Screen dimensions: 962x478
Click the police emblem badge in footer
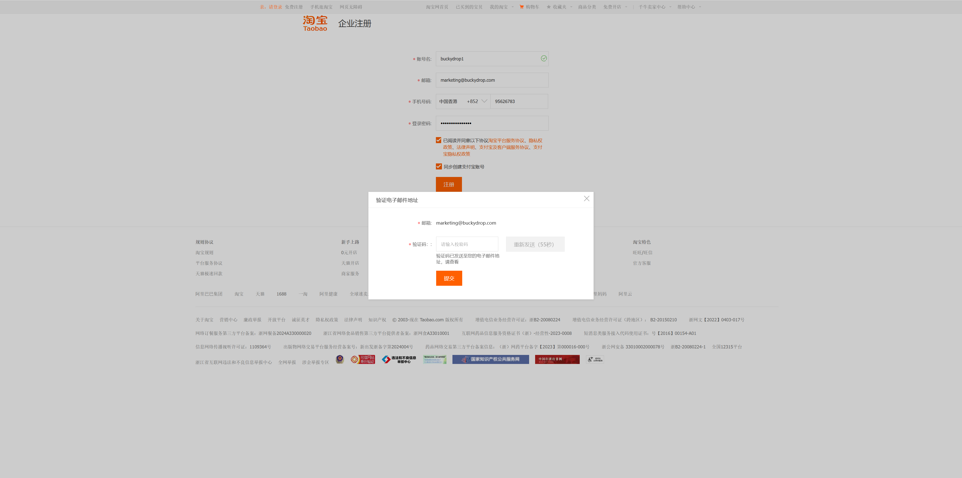339,359
